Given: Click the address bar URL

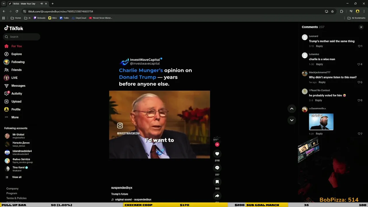Looking at the screenshot, I should tap(60, 11).
